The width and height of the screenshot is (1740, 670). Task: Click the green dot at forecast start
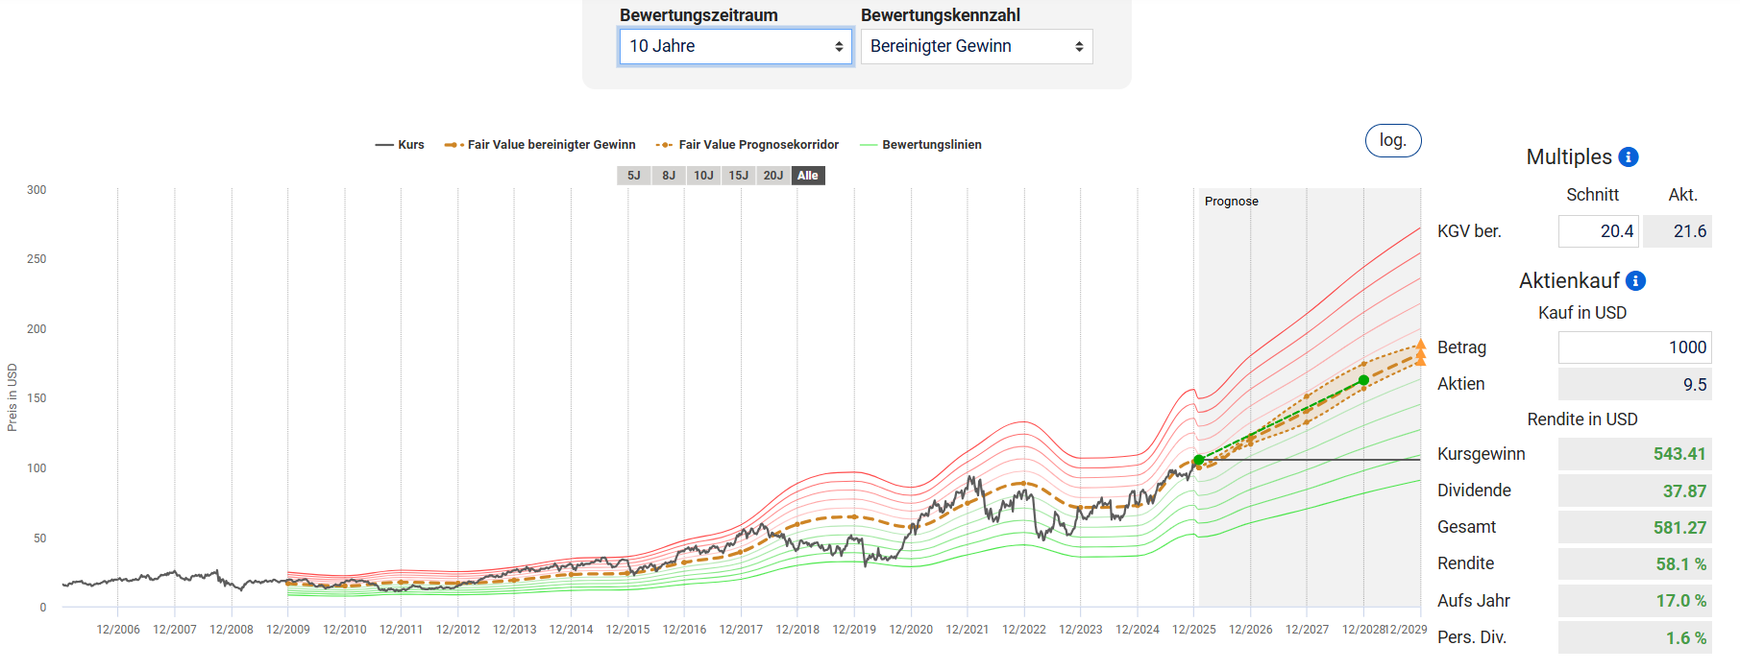[x=1199, y=461]
